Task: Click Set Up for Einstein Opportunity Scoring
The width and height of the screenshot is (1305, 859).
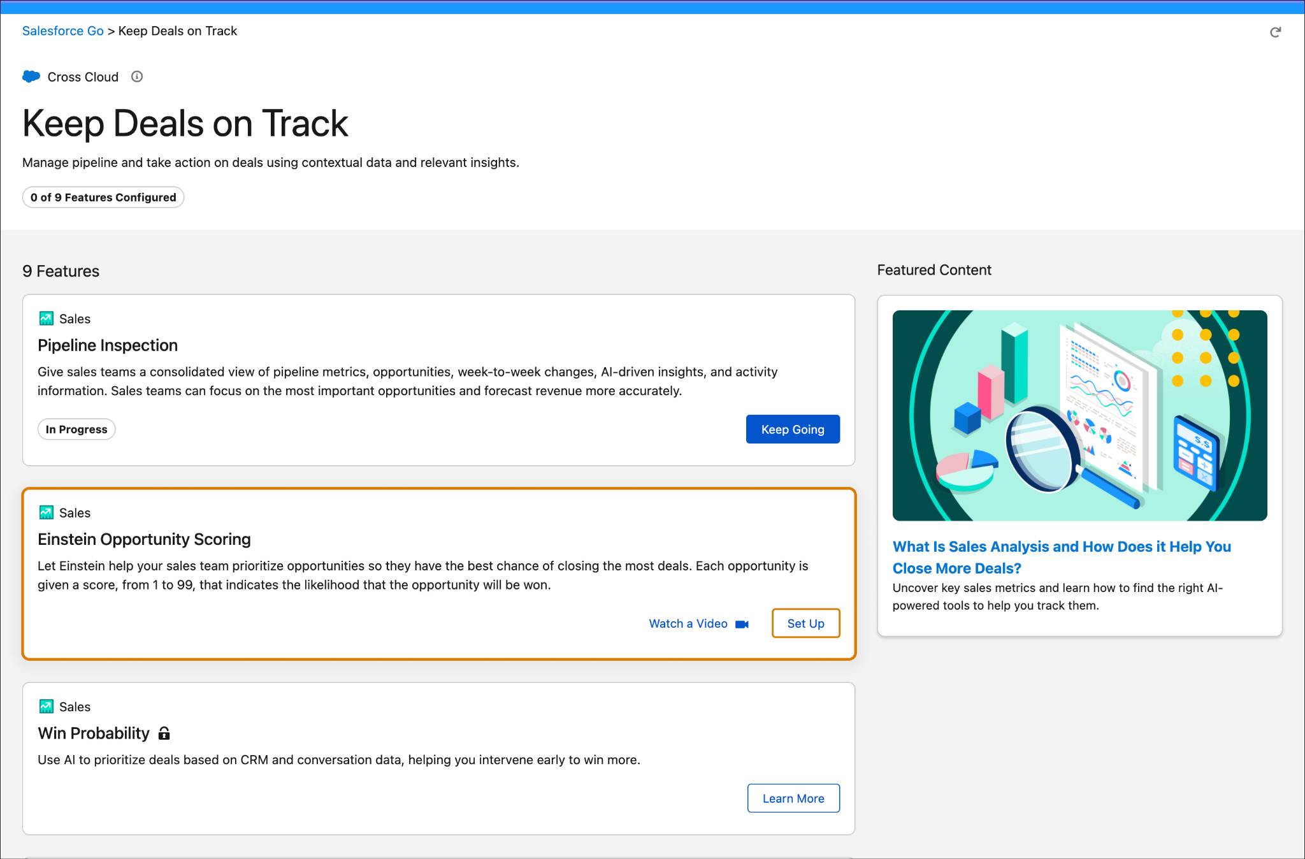Action: click(x=805, y=623)
